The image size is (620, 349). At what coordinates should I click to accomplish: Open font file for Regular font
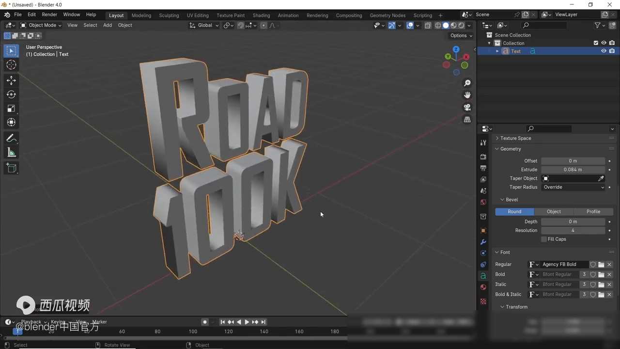pyautogui.click(x=601, y=265)
